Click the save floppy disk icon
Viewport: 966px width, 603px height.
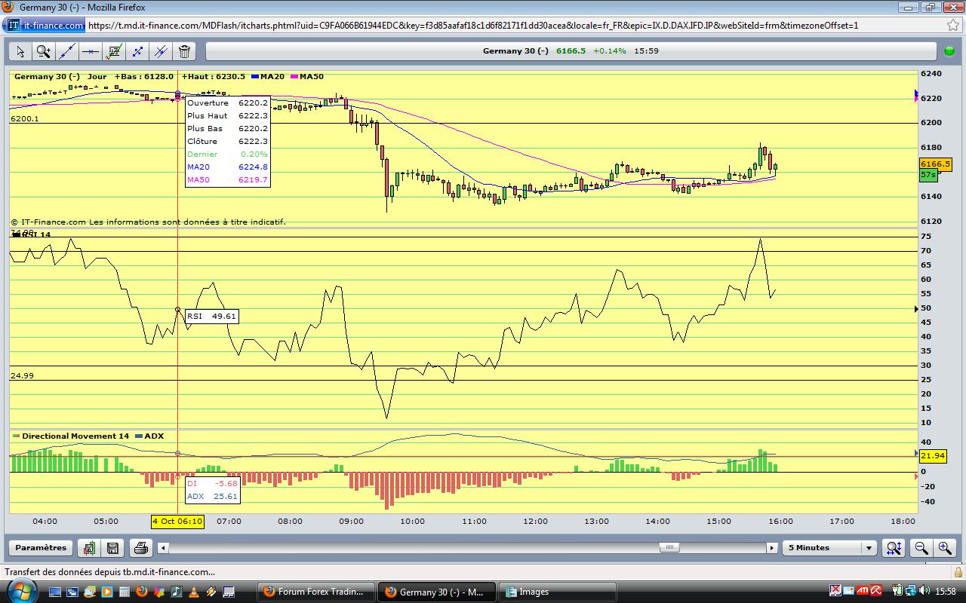pos(112,548)
